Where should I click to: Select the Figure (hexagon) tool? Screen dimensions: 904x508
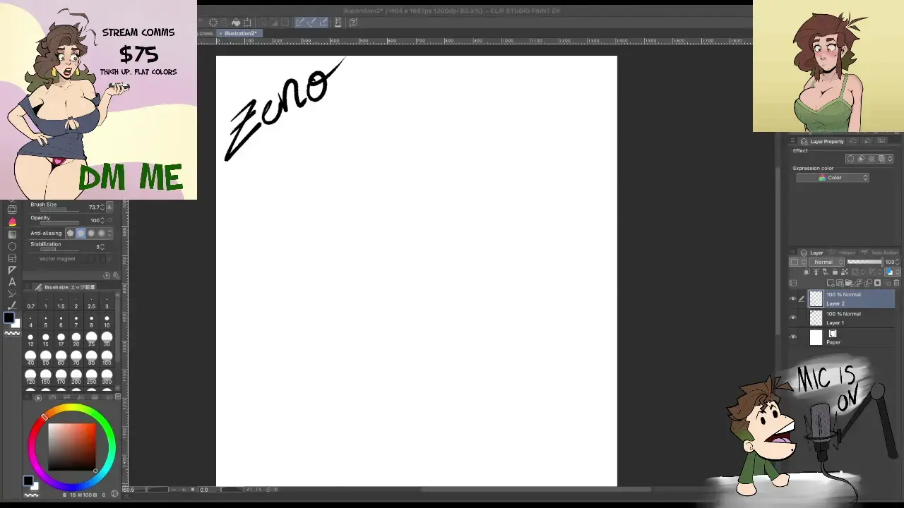pyautogui.click(x=12, y=246)
